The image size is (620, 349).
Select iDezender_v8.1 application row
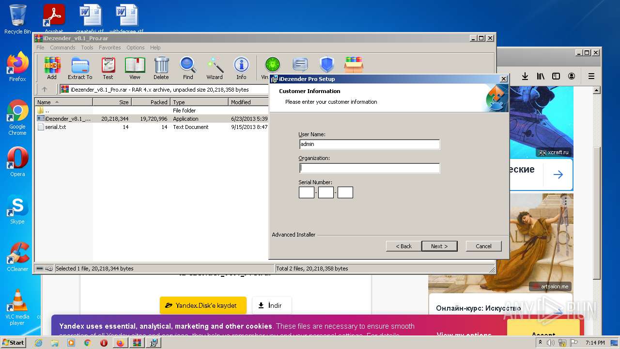[x=152, y=119]
